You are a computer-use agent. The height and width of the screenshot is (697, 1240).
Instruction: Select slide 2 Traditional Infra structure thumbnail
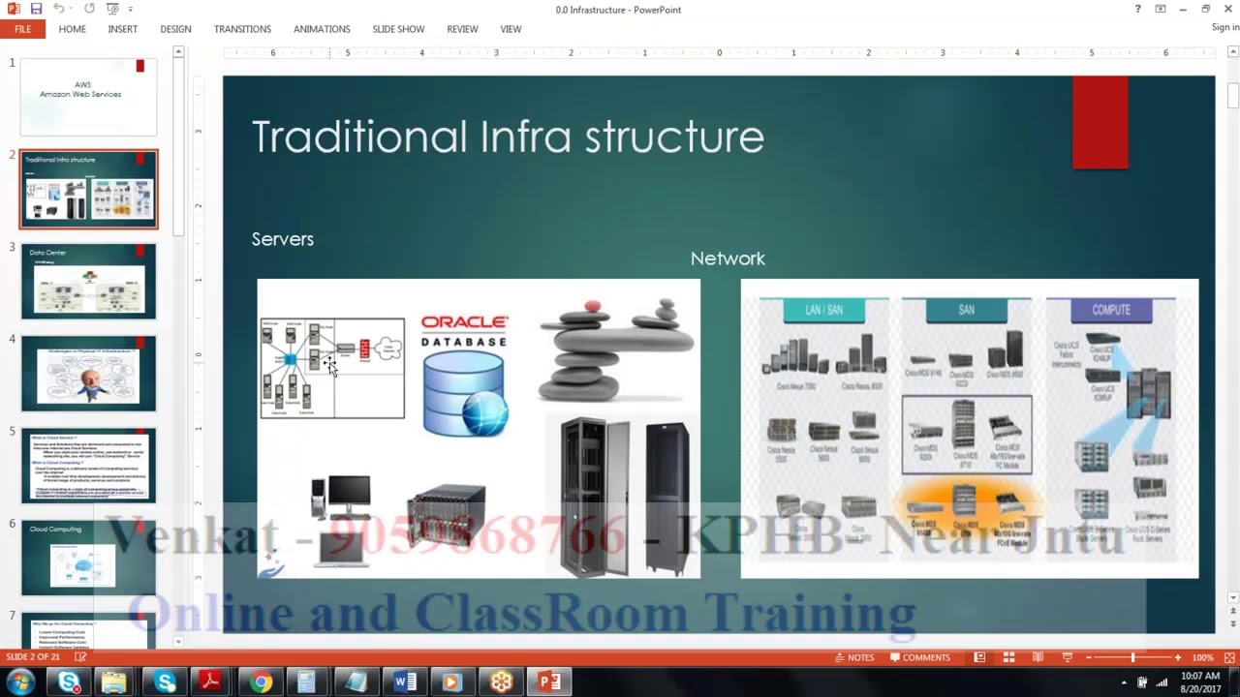pos(88,189)
